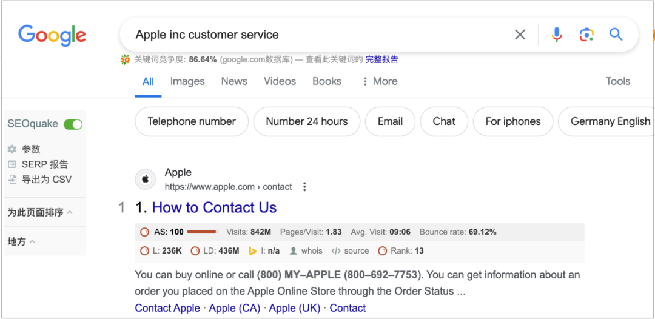
Task: Click the Bing index icon
Action: 252,251
